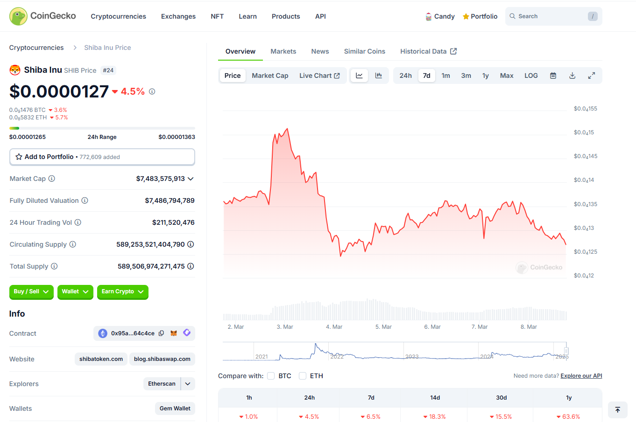Expand Explorers dropdown arrow
Viewport: 636px width, 422px height.
[188, 384]
